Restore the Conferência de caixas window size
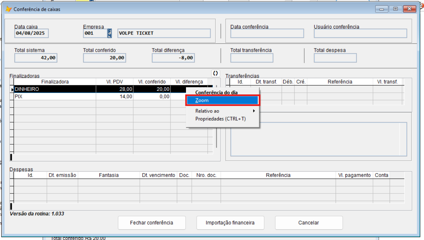 (x=396, y=9)
